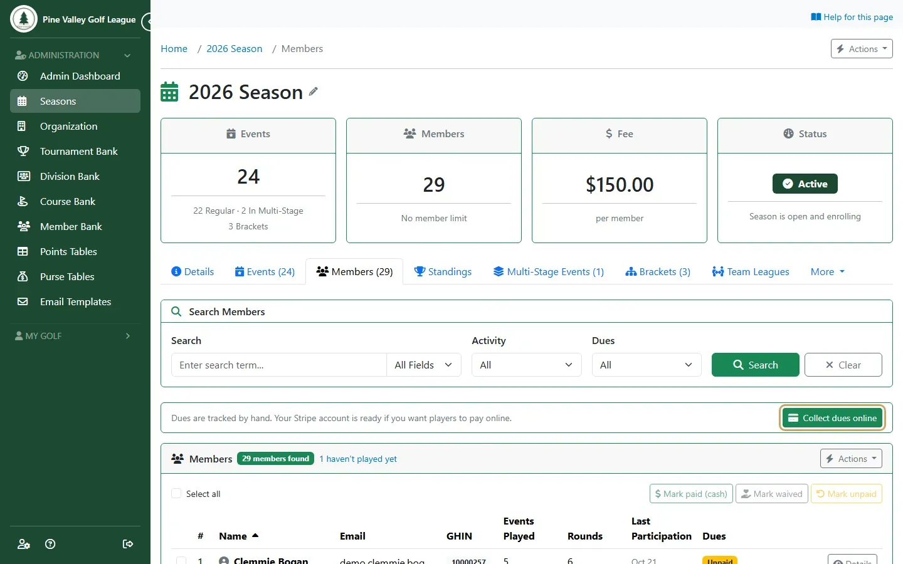Open the Help for this page link
Viewport: 903px width, 564px height.
click(852, 17)
